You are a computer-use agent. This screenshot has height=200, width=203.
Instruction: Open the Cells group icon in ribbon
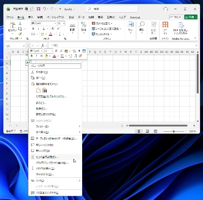tap(130, 28)
